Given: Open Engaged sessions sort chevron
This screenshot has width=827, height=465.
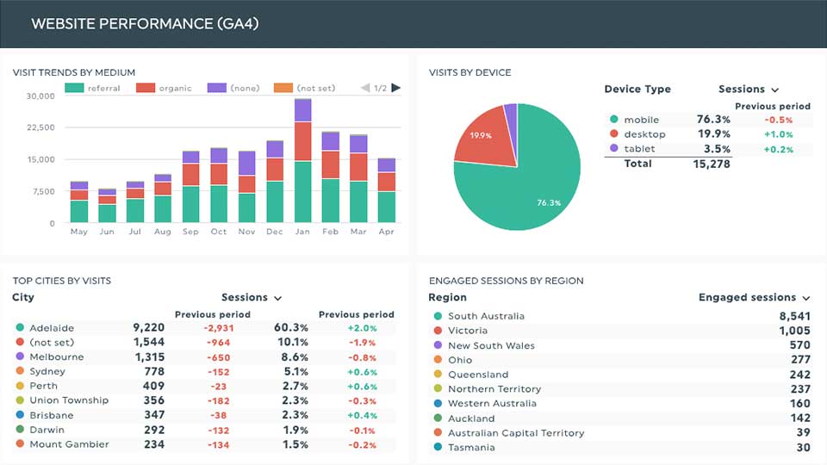Looking at the screenshot, I should point(806,299).
